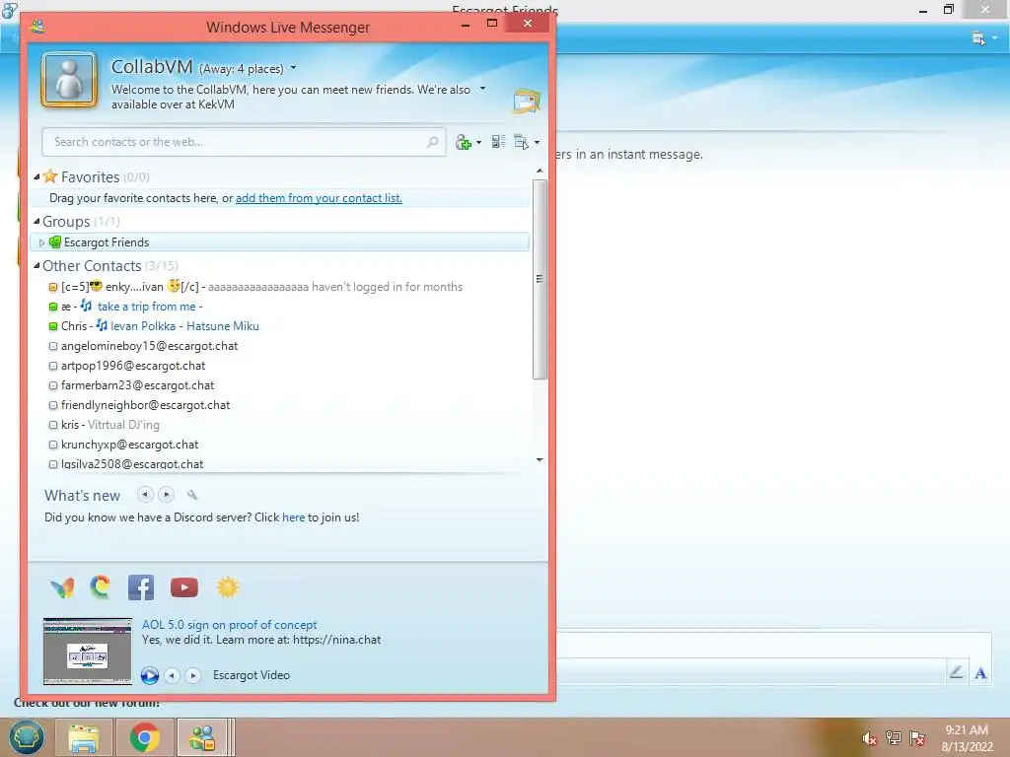
Task: Open the add contact dropdown arrow
Action: pos(478,143)
